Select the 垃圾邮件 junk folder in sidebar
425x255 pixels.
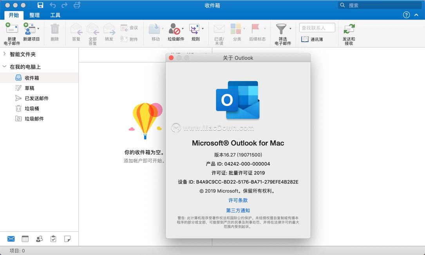(39, 119)
